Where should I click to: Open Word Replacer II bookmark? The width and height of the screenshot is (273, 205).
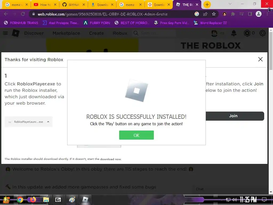[210, 23]
